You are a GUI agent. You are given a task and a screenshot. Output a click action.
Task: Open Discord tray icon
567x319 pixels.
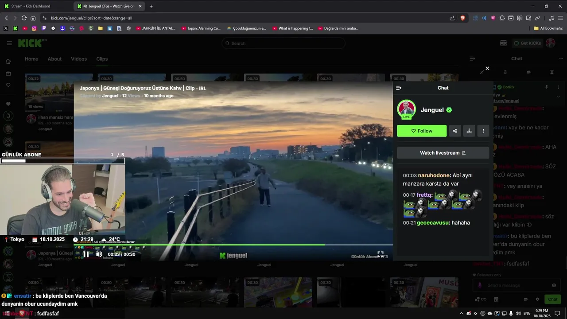[469, 313]
